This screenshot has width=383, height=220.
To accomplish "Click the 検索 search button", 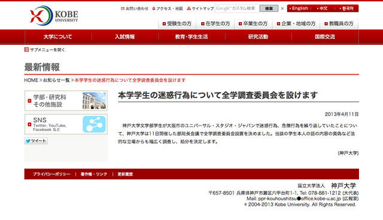I will tap(269, 8).
